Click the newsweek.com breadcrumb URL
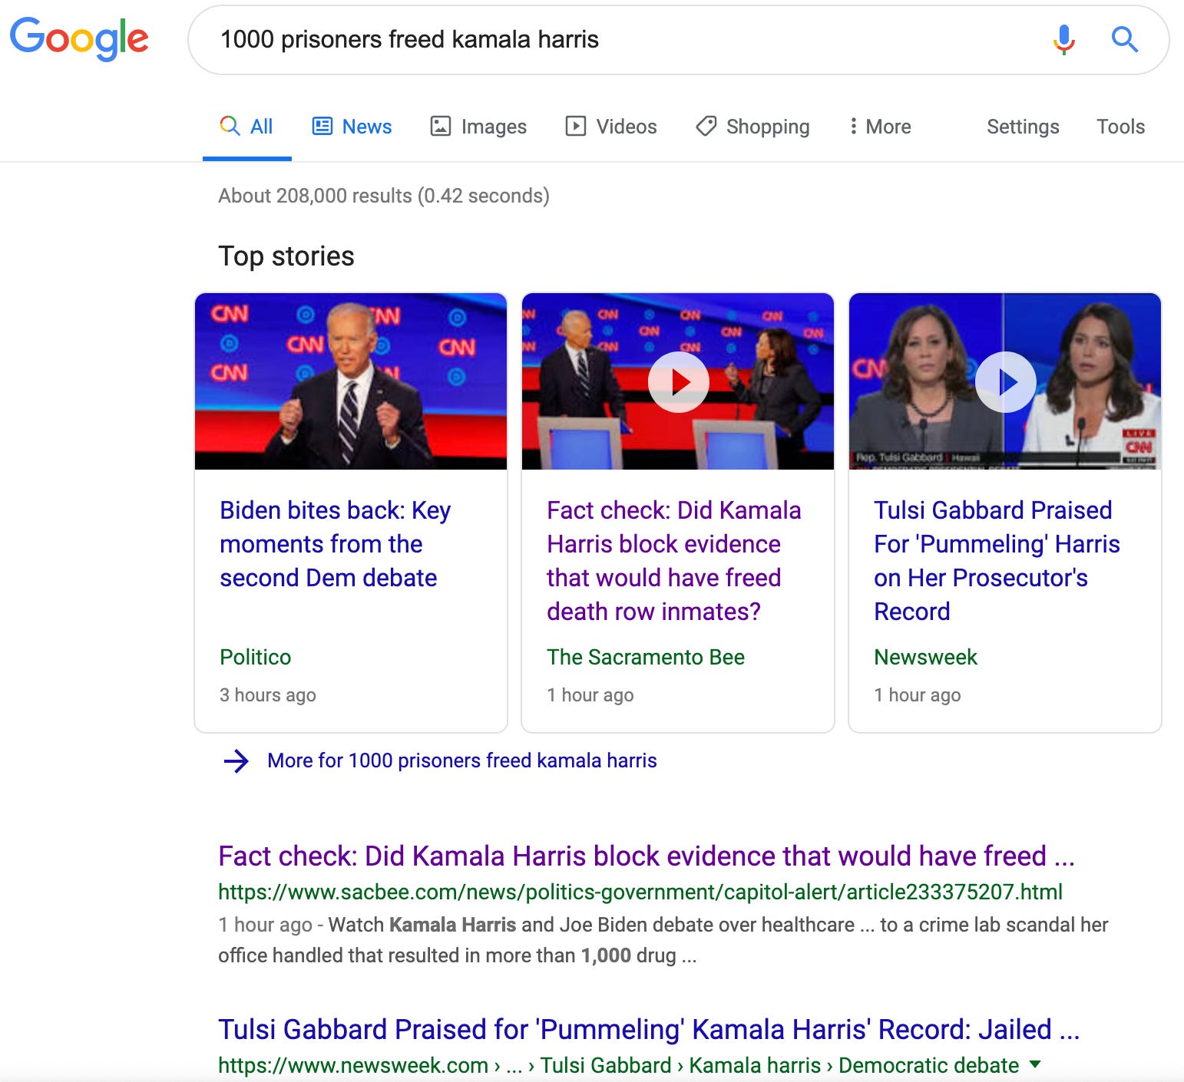Viewport: 1184px width, 1082px height. [618, 1066]
